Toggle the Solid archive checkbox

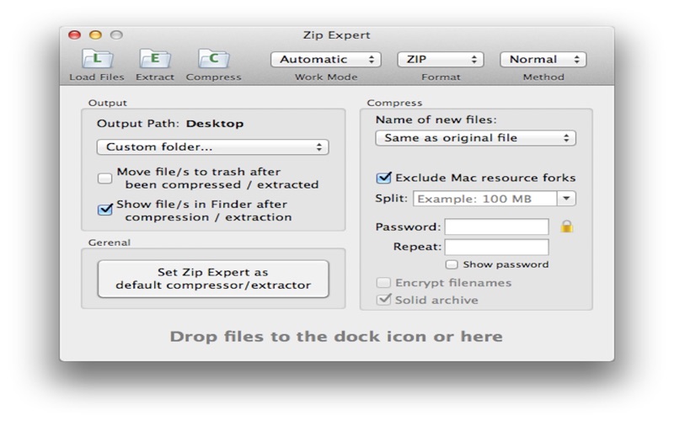383,300
